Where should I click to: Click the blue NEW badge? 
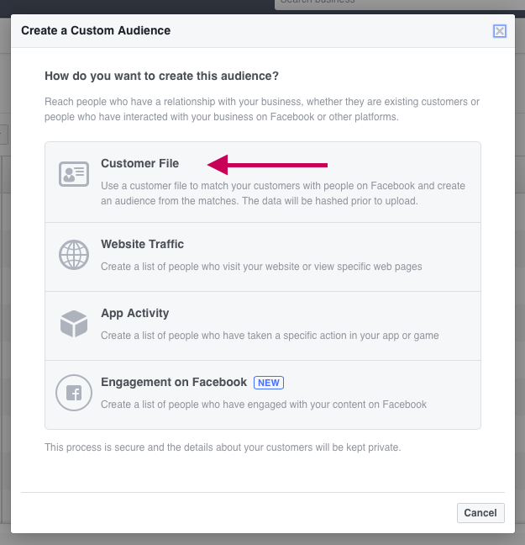tap(269, 383)
